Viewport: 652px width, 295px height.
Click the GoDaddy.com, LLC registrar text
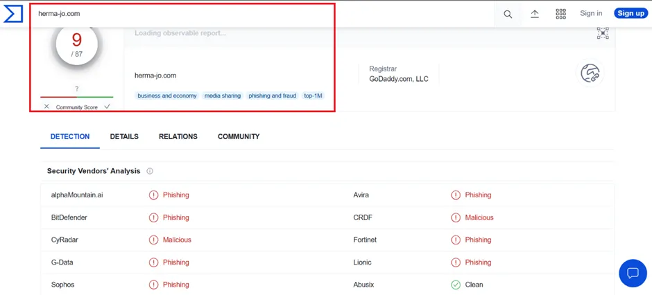tap(398, 79)
